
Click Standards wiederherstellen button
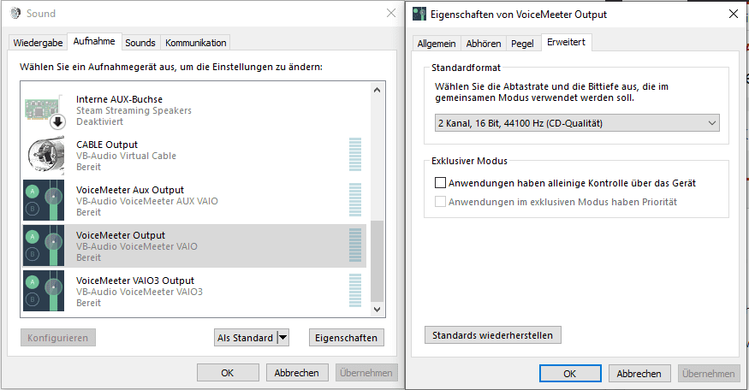[492, 335]
